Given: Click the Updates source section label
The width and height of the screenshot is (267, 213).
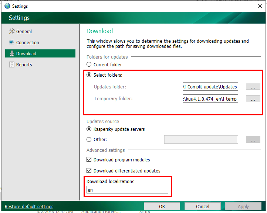Looking at the screenshot, I should pos(103,121).
